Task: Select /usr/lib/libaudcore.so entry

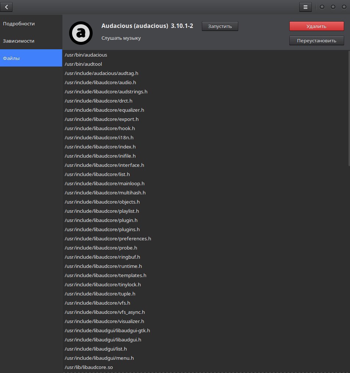Action: pyautogui.click(x=89, y=367)
